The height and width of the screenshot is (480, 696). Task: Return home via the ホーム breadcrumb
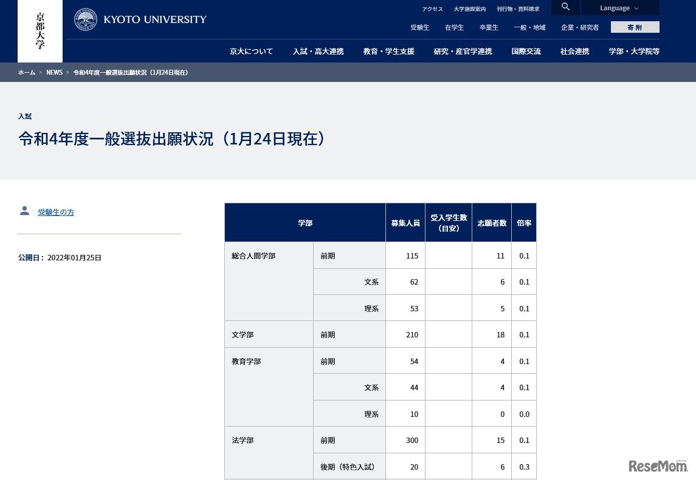(x=27, y=72)
